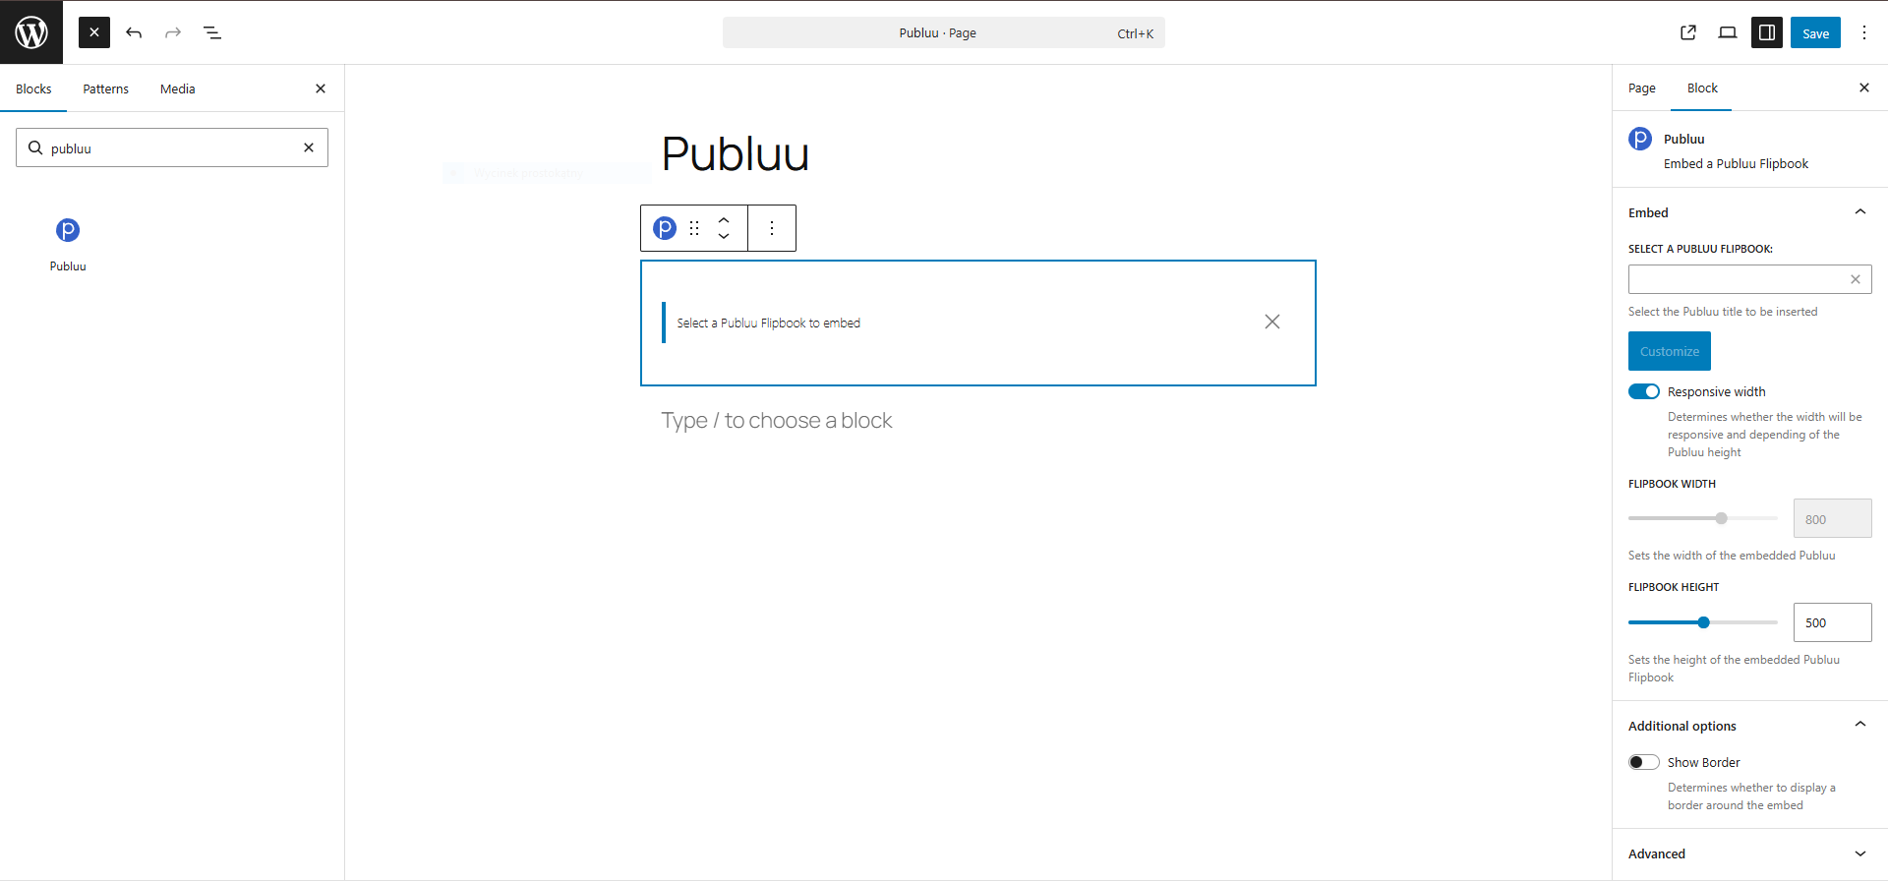Undo the last change

[x=134, y=32]
